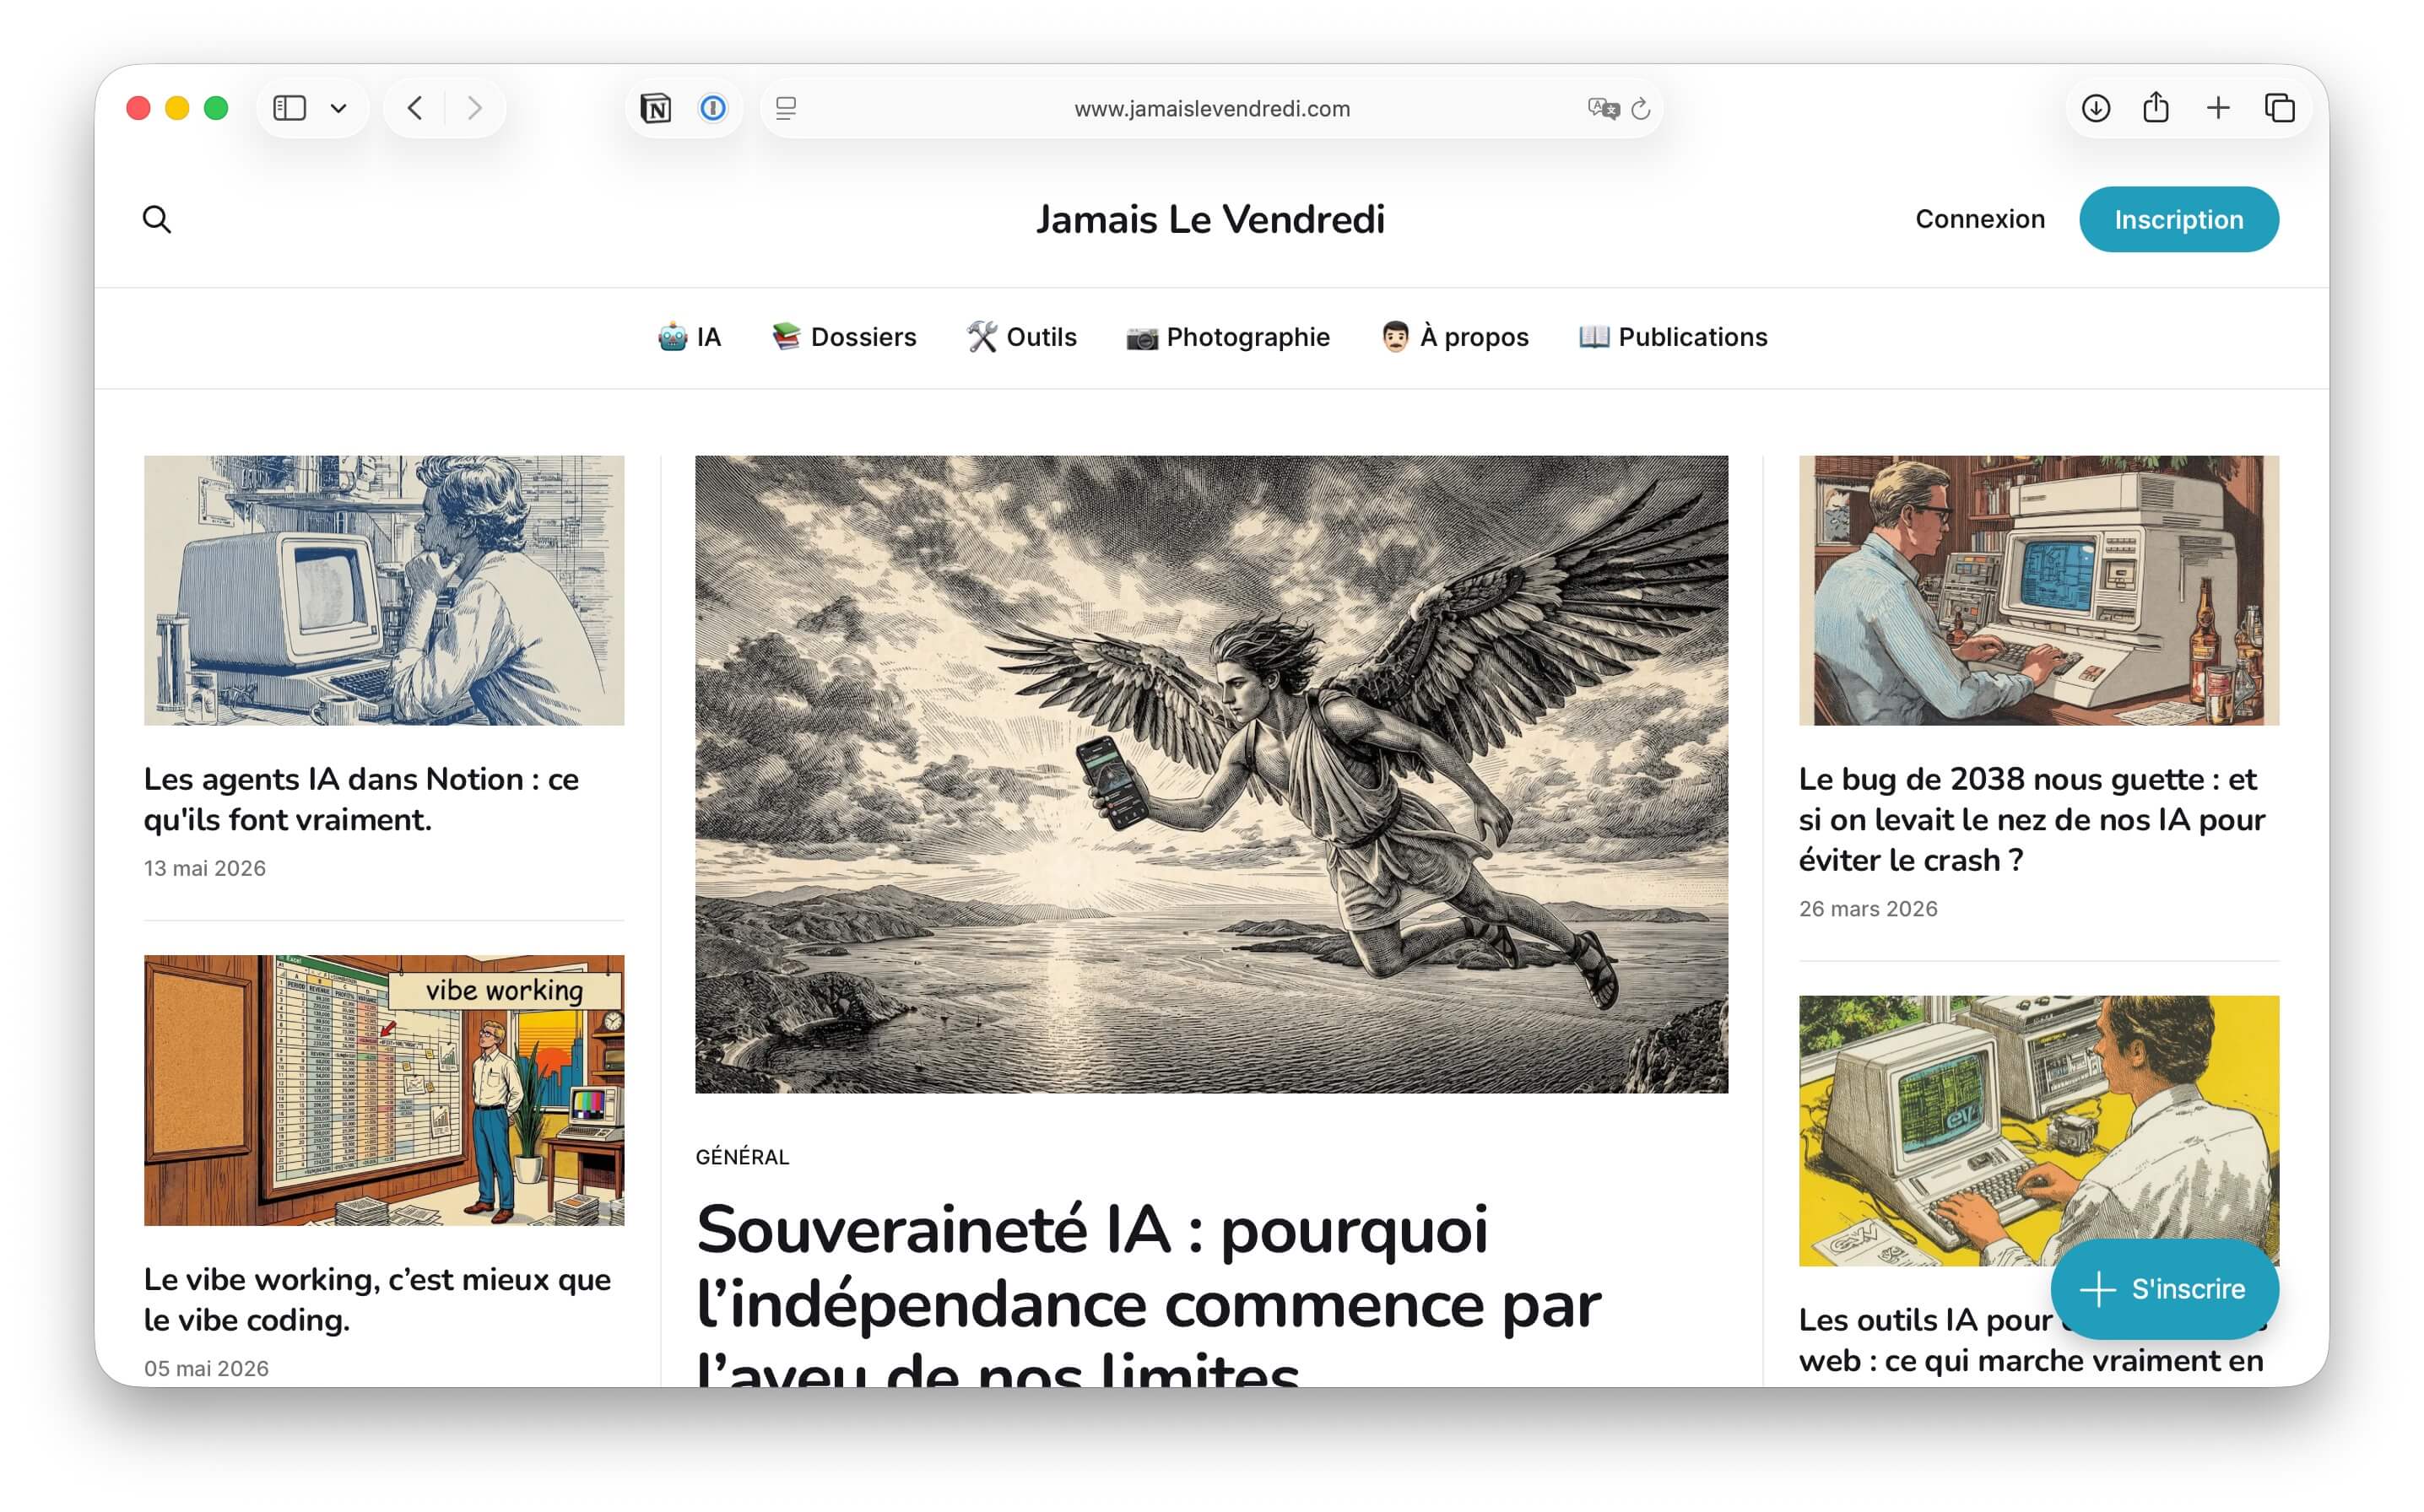Click the translate icon in address bar
The width and height of the screenshot is (2424, 1512).
[x=1603, y=108]
